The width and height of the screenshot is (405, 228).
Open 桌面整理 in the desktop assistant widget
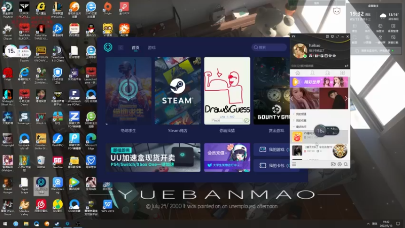click(393, 28)
